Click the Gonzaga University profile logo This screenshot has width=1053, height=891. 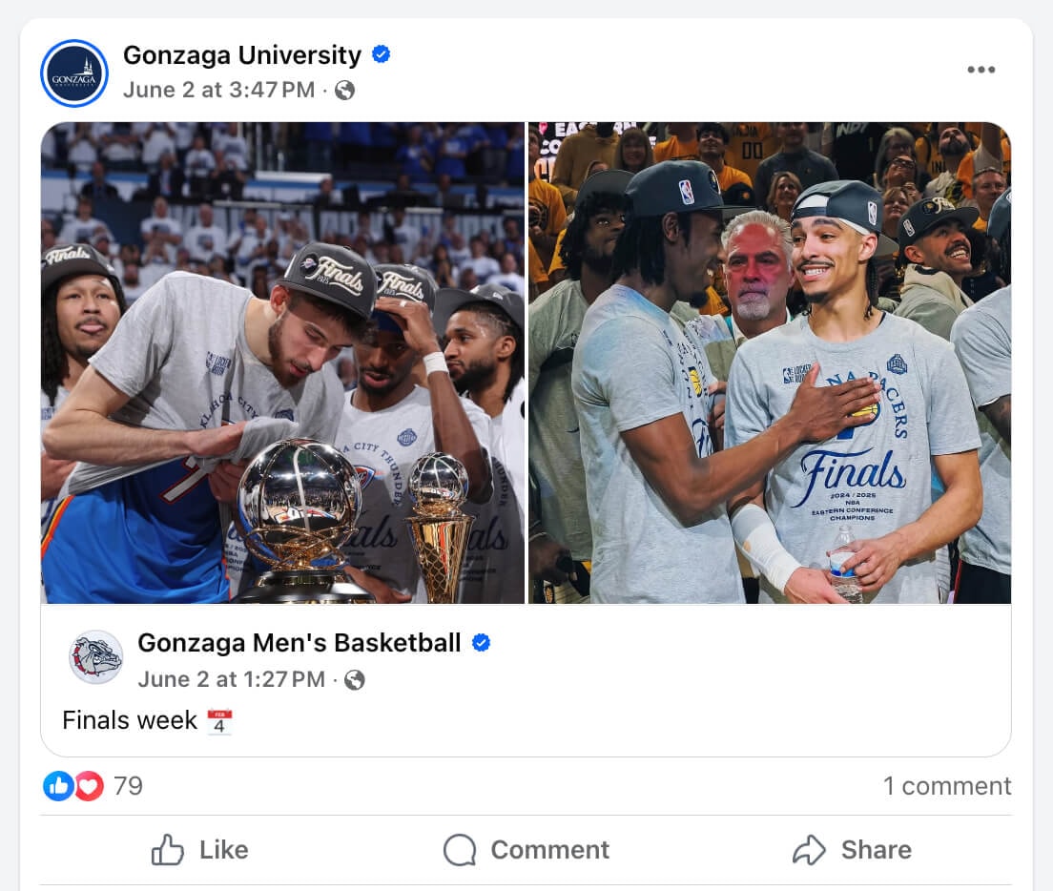pos(74,73)
